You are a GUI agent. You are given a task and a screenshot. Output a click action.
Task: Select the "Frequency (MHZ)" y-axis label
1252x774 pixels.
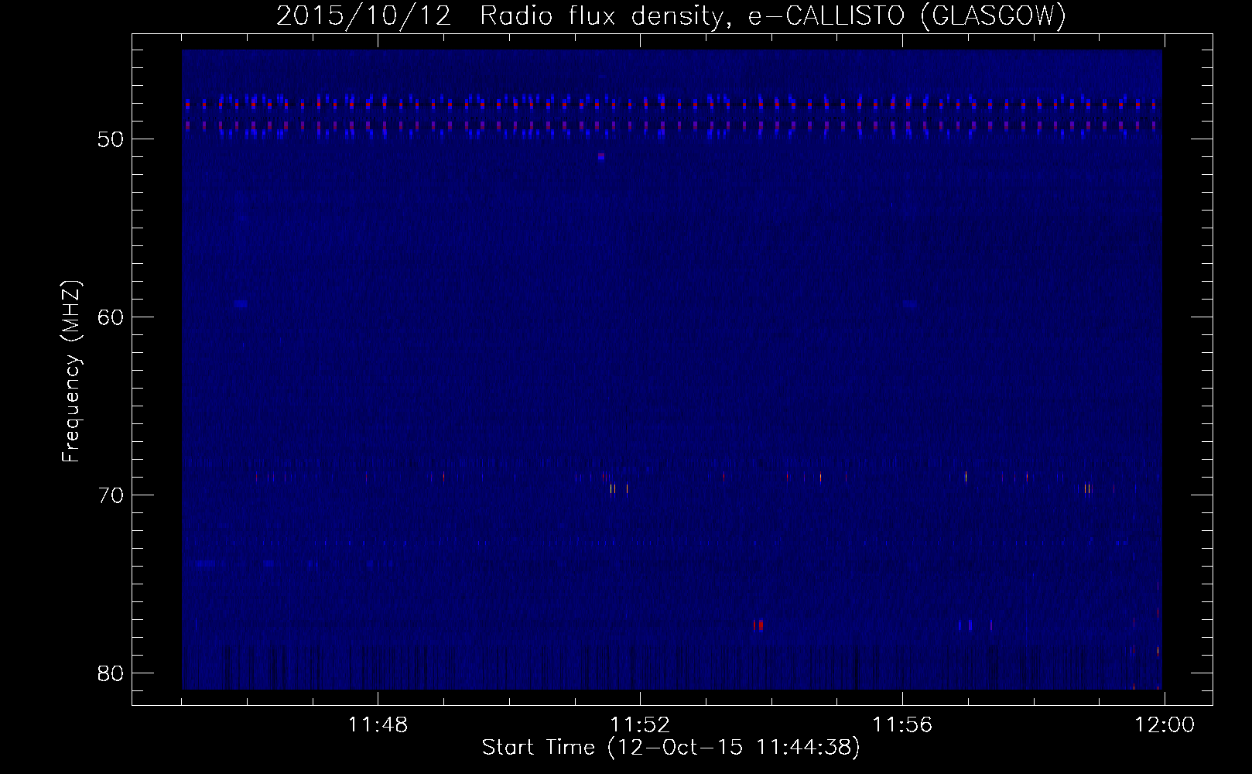tap(71, 372)
